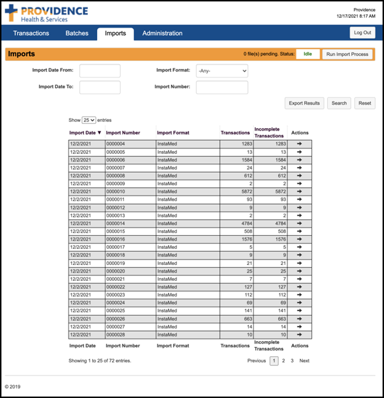Screen dimensions: 384x398
Task: Open the Import Format dropdown
Action: click(x=222, y=71)
